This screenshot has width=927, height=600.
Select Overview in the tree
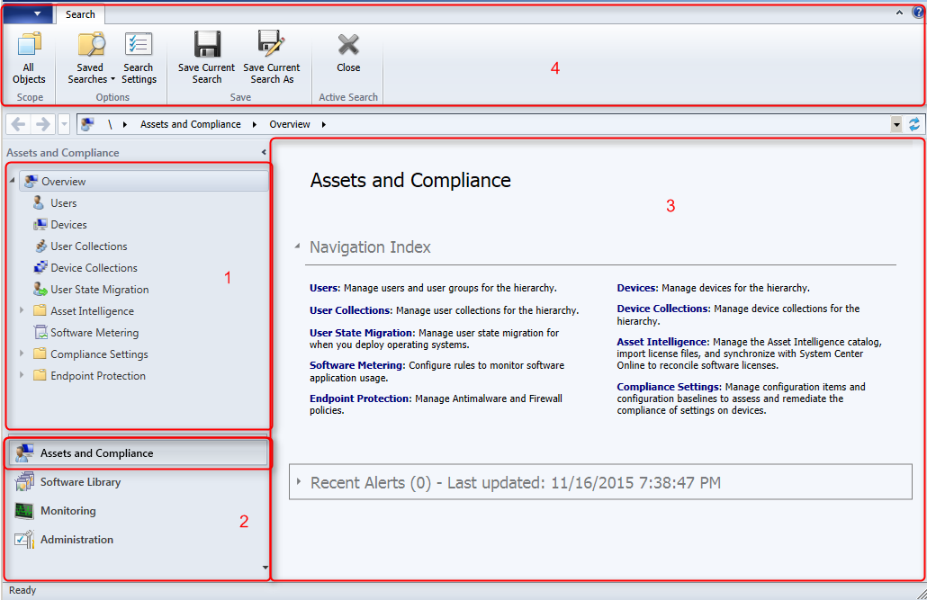click(144, 182)
